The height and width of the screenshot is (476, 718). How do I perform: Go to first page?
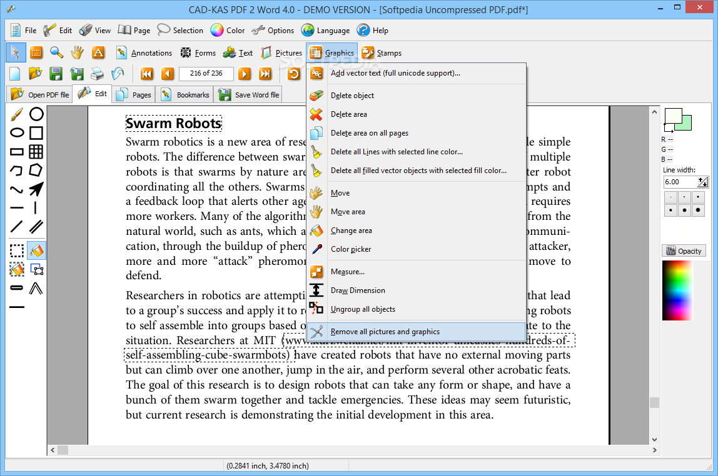[x=147, y=74]
